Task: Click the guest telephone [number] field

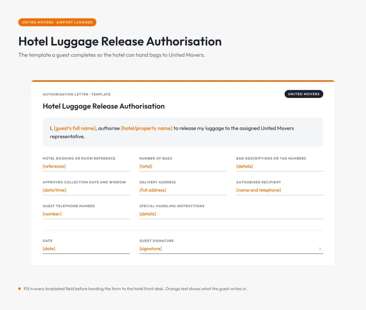Action: [86, 214]
